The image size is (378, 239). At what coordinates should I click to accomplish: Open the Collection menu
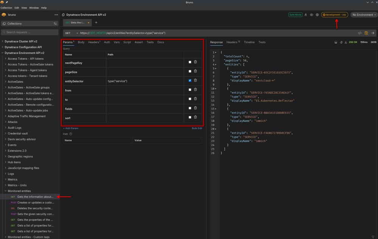point(6,8)
